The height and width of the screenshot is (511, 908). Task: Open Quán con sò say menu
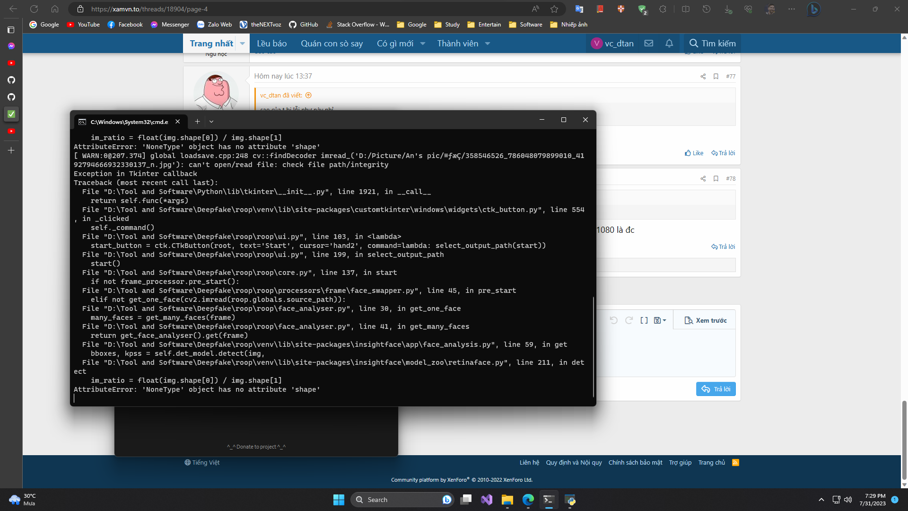pyautogui.click(x=332, y=44)
